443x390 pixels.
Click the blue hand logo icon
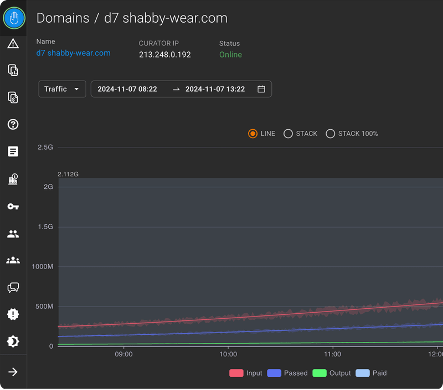[14, 18]
